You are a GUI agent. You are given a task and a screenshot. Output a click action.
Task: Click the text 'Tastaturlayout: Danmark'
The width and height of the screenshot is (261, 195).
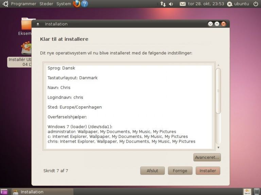[73, 78]
